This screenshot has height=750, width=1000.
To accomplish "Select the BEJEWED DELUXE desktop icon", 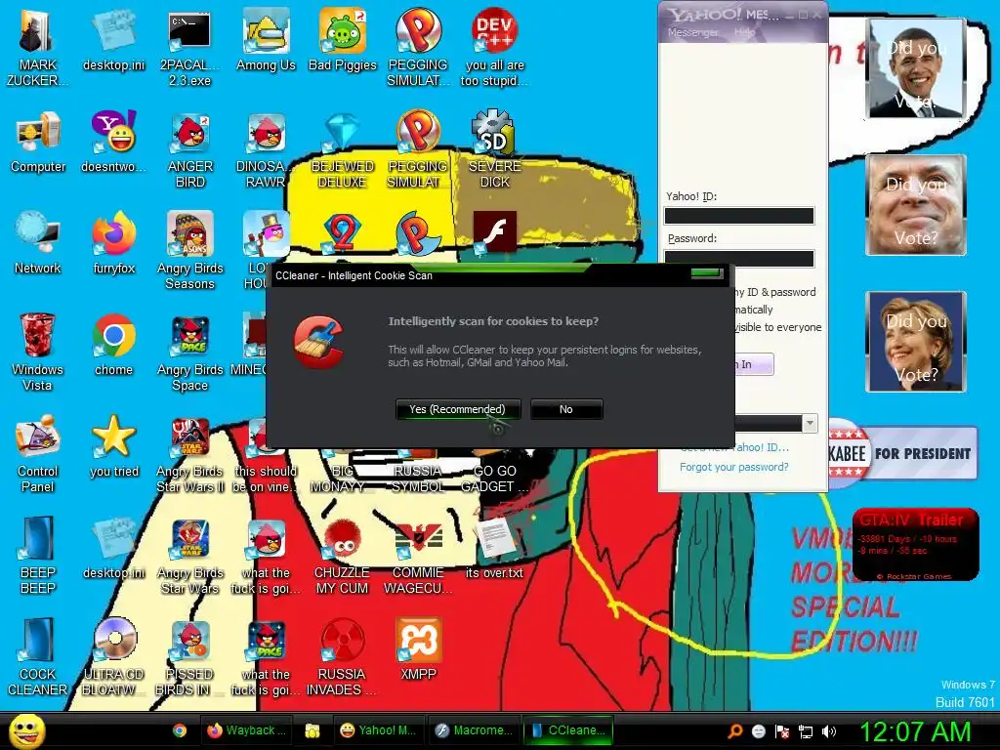I will point(343,149).
